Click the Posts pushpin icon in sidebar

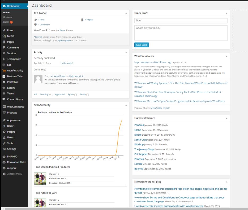coord(4,30)
